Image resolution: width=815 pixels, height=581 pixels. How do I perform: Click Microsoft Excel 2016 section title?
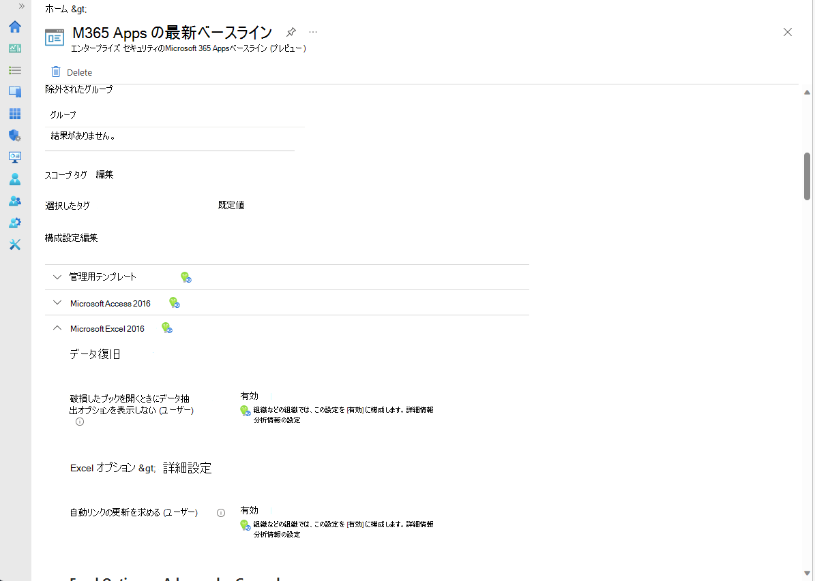click(107, 329)
